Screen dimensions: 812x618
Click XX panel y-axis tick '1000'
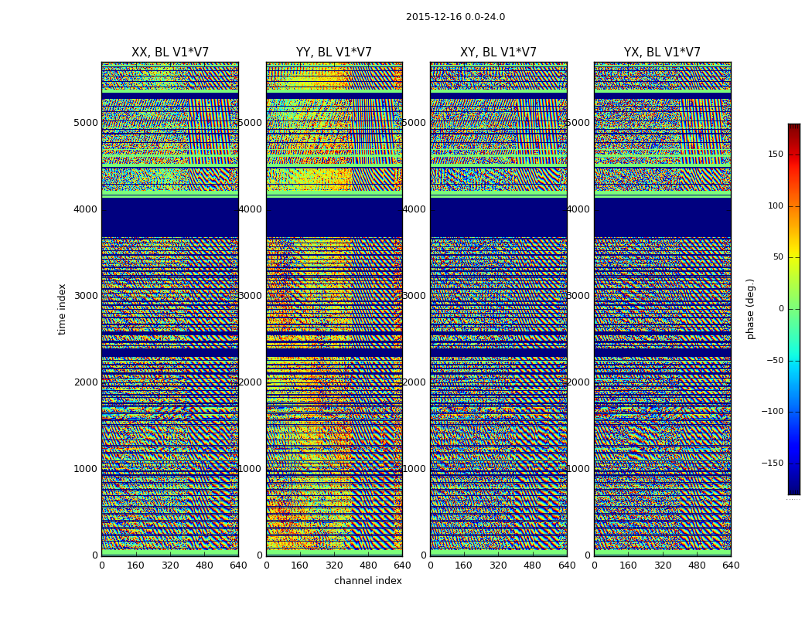tap(86, 469)
